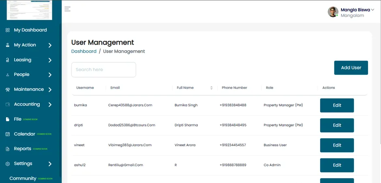Edit the bumika user row
The width and height of the screenshot is (381, 183).
click(337, 105)
